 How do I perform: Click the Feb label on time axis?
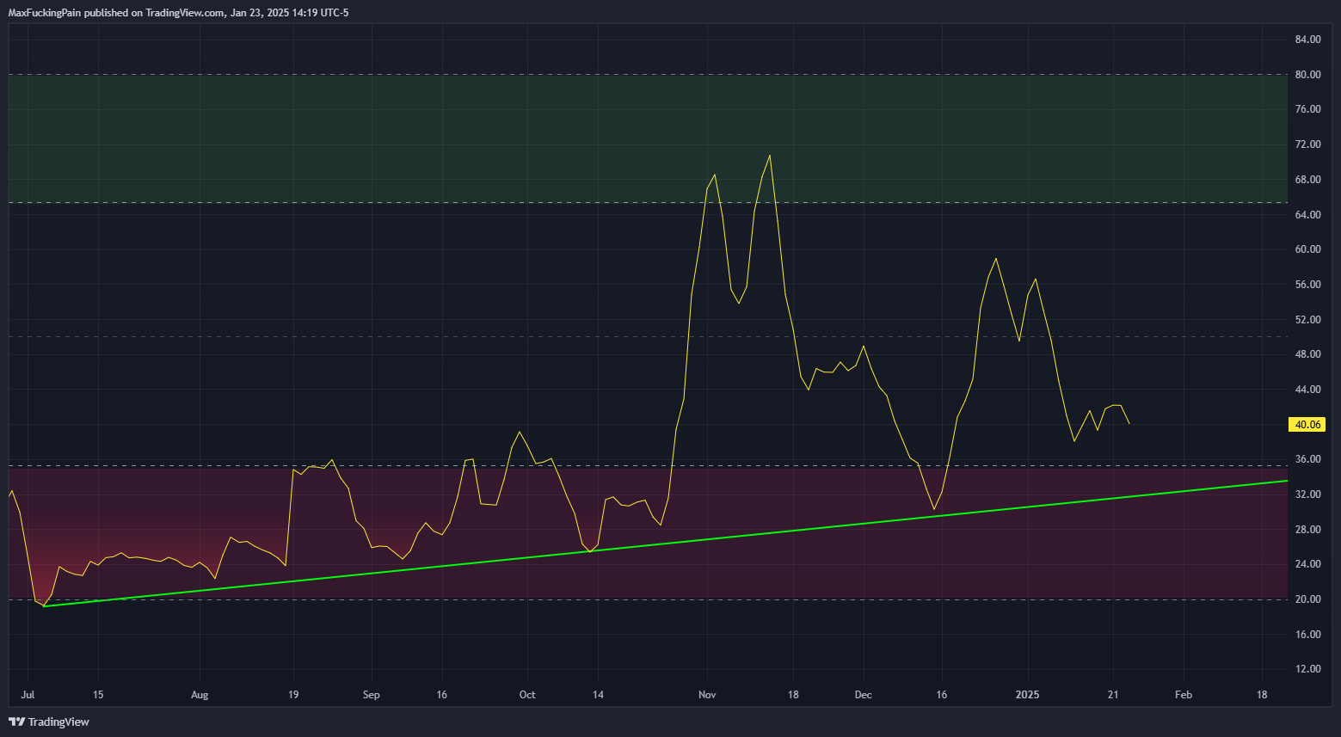1184,695
